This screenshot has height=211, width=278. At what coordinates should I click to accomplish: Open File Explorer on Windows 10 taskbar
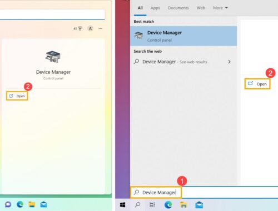point(183,205)
